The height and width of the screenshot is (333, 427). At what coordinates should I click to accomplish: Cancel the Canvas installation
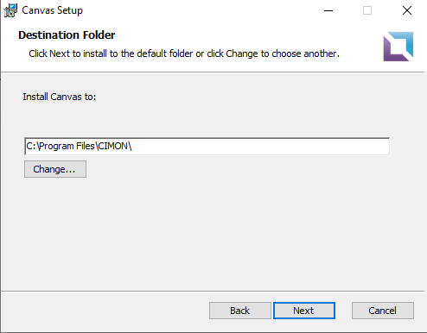click(x=383, y=311)
